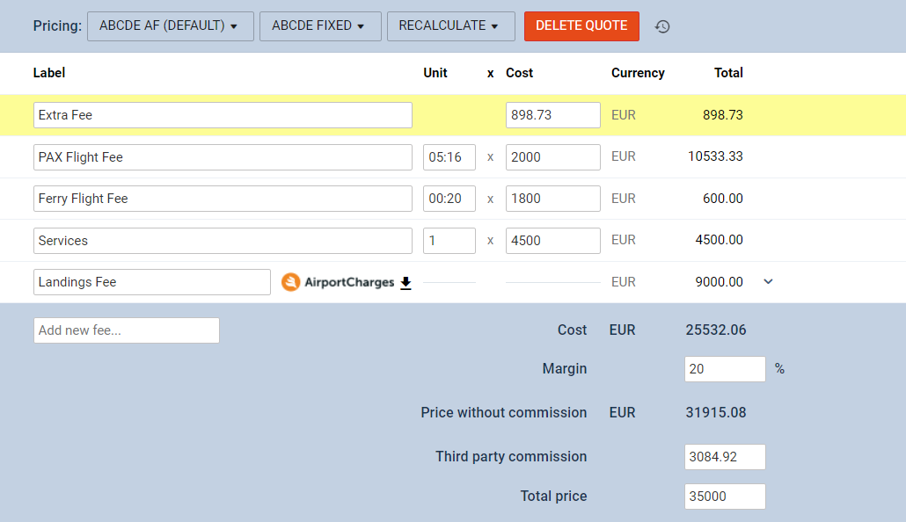Select the Extra Fee total 898.73
This screenshot has width=906, height=522.
pyautogui.click(x=723, y=115)
